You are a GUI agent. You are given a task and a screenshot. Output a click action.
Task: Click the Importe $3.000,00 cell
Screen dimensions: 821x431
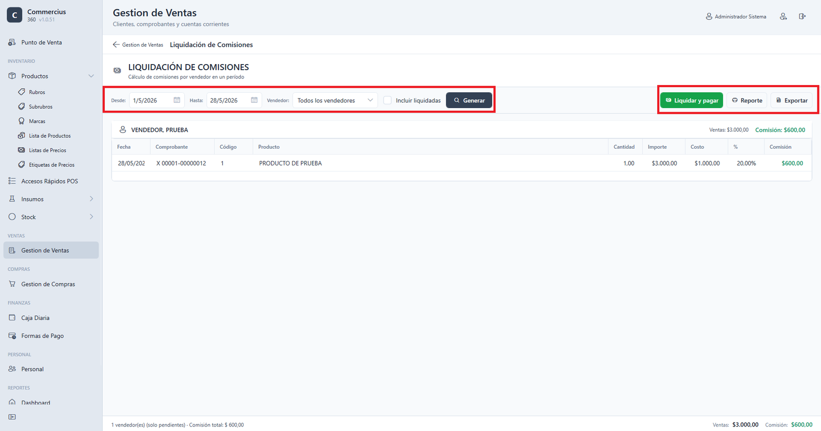pyautogui.click(x=664, y=163)
